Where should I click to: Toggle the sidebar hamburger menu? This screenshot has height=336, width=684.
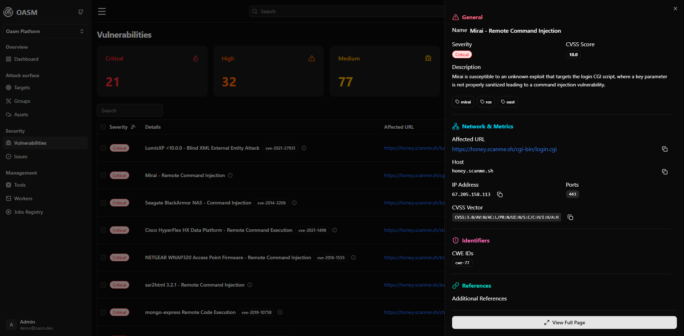(x=102, y=11)
